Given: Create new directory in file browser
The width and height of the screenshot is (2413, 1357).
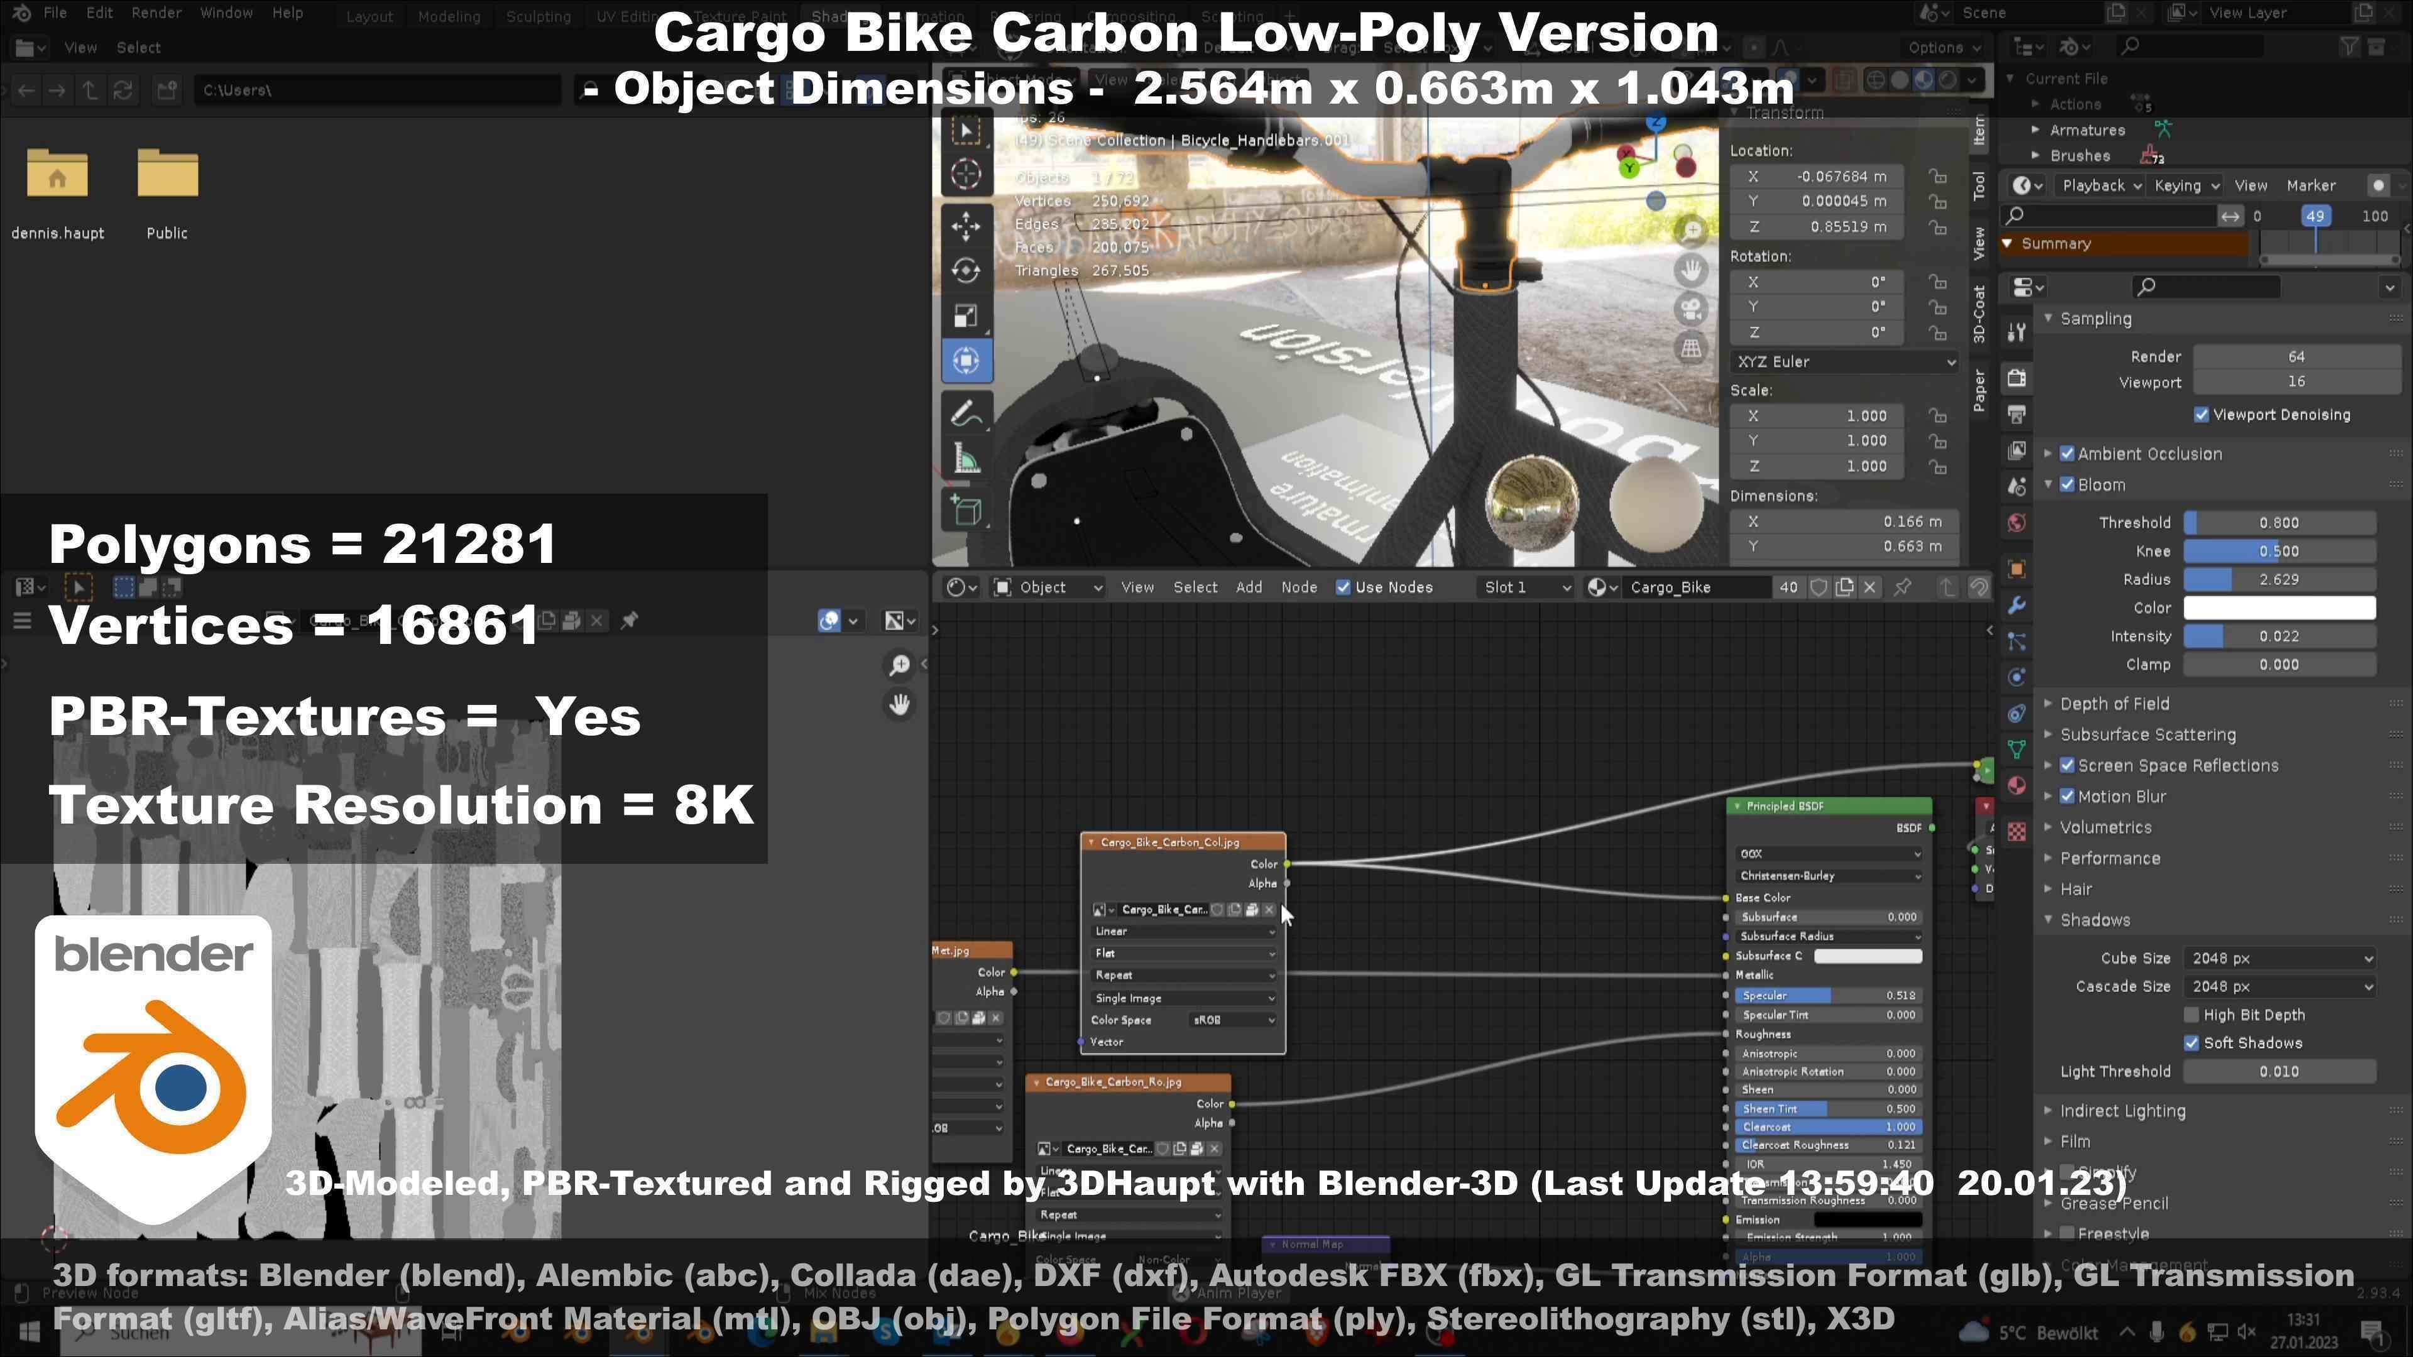Looking at the screenshot, I should (168, 90).
